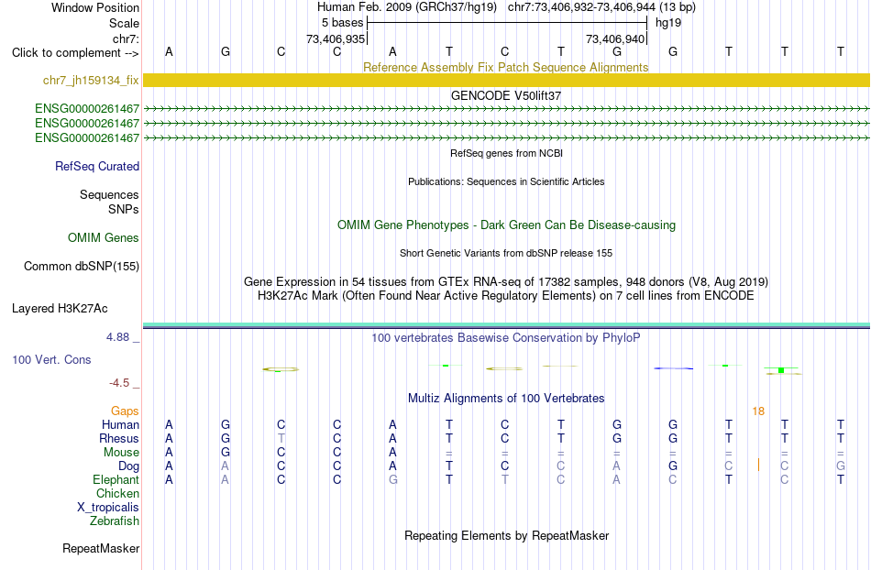Viewport: 871px width, 570px height.
Task: Click the "Chicken" species row label
Action: click(117, 493)
